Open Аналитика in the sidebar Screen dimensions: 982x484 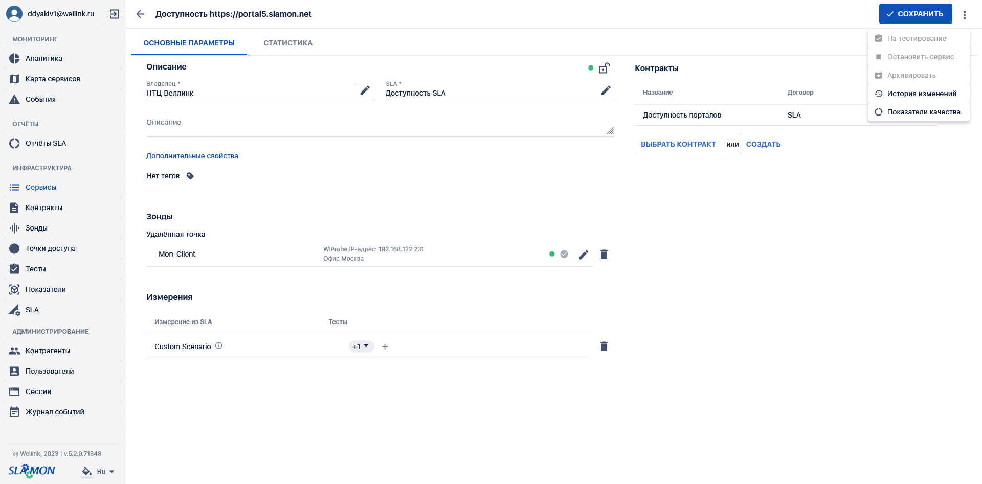(63, 58)
